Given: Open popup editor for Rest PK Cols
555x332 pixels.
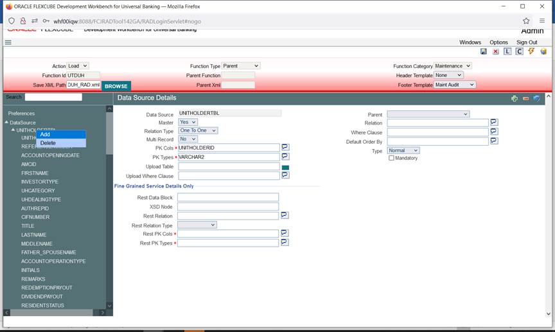Looking at the screenshot, I should 285,233.
